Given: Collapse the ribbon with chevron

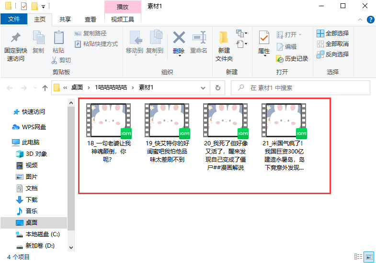Looking at the screenshot, I should pyautogui.click(x=360, y=20).
